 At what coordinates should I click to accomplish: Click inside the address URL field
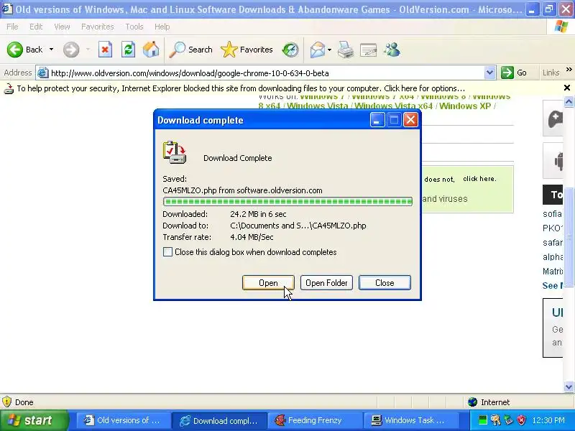coord(266,73)
